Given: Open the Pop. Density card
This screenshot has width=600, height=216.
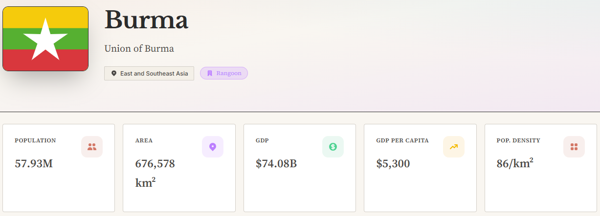Looking at the screenshot, I should 541,168.
